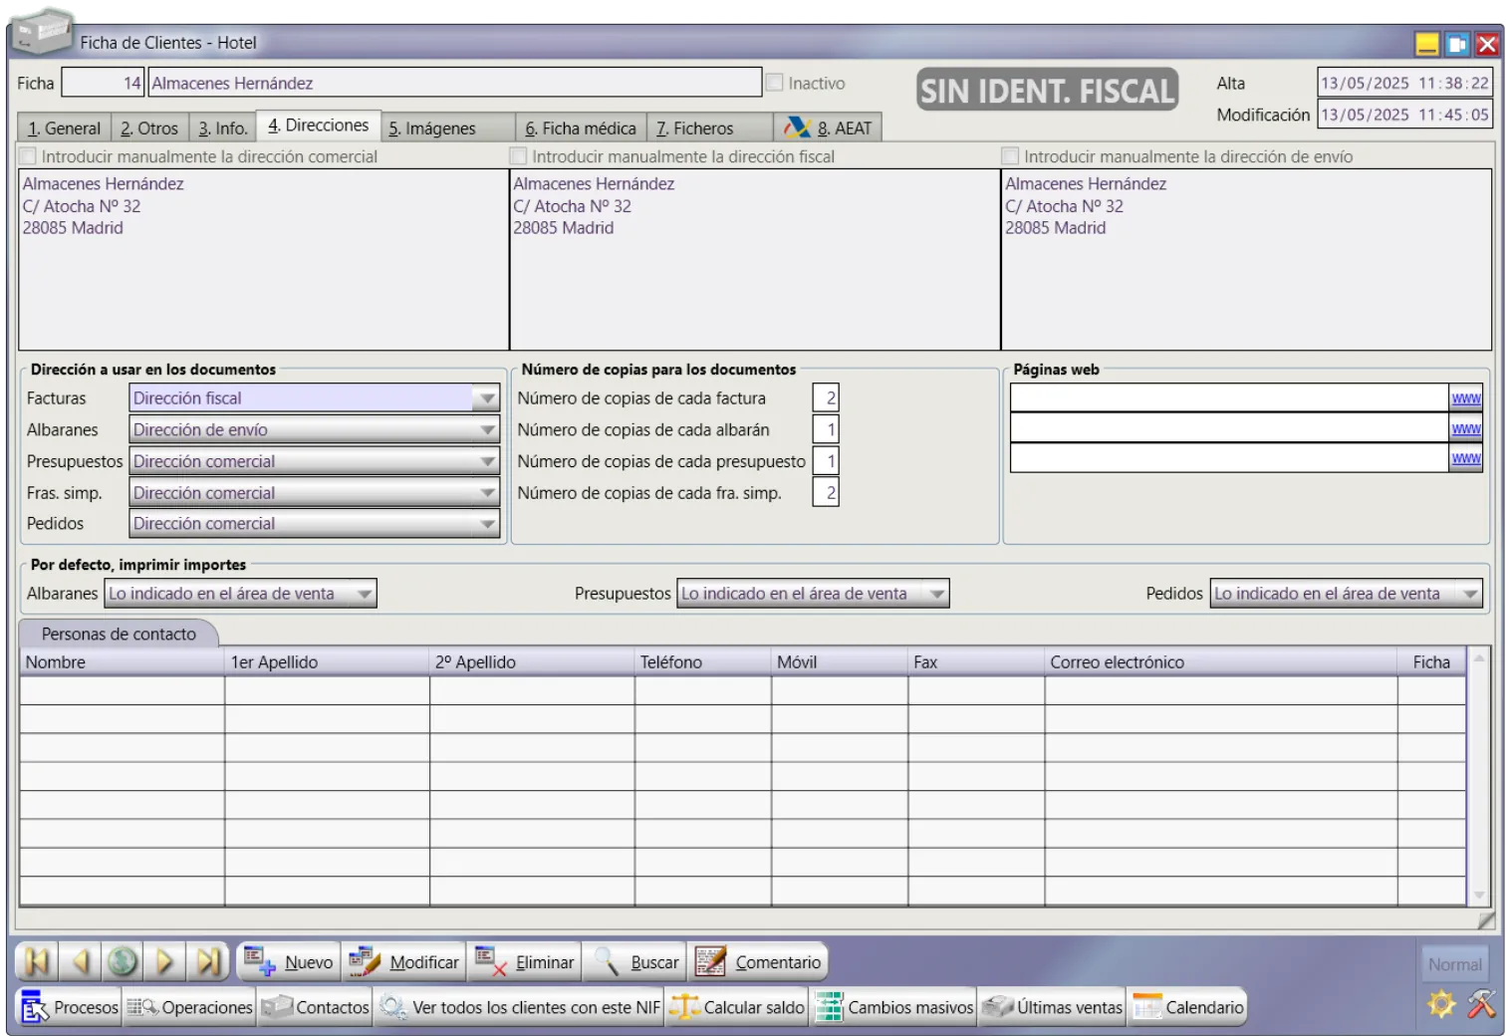The image size is (1510, 1036).
Task: Open the Cambios masivos tool
Action: 894,1007
